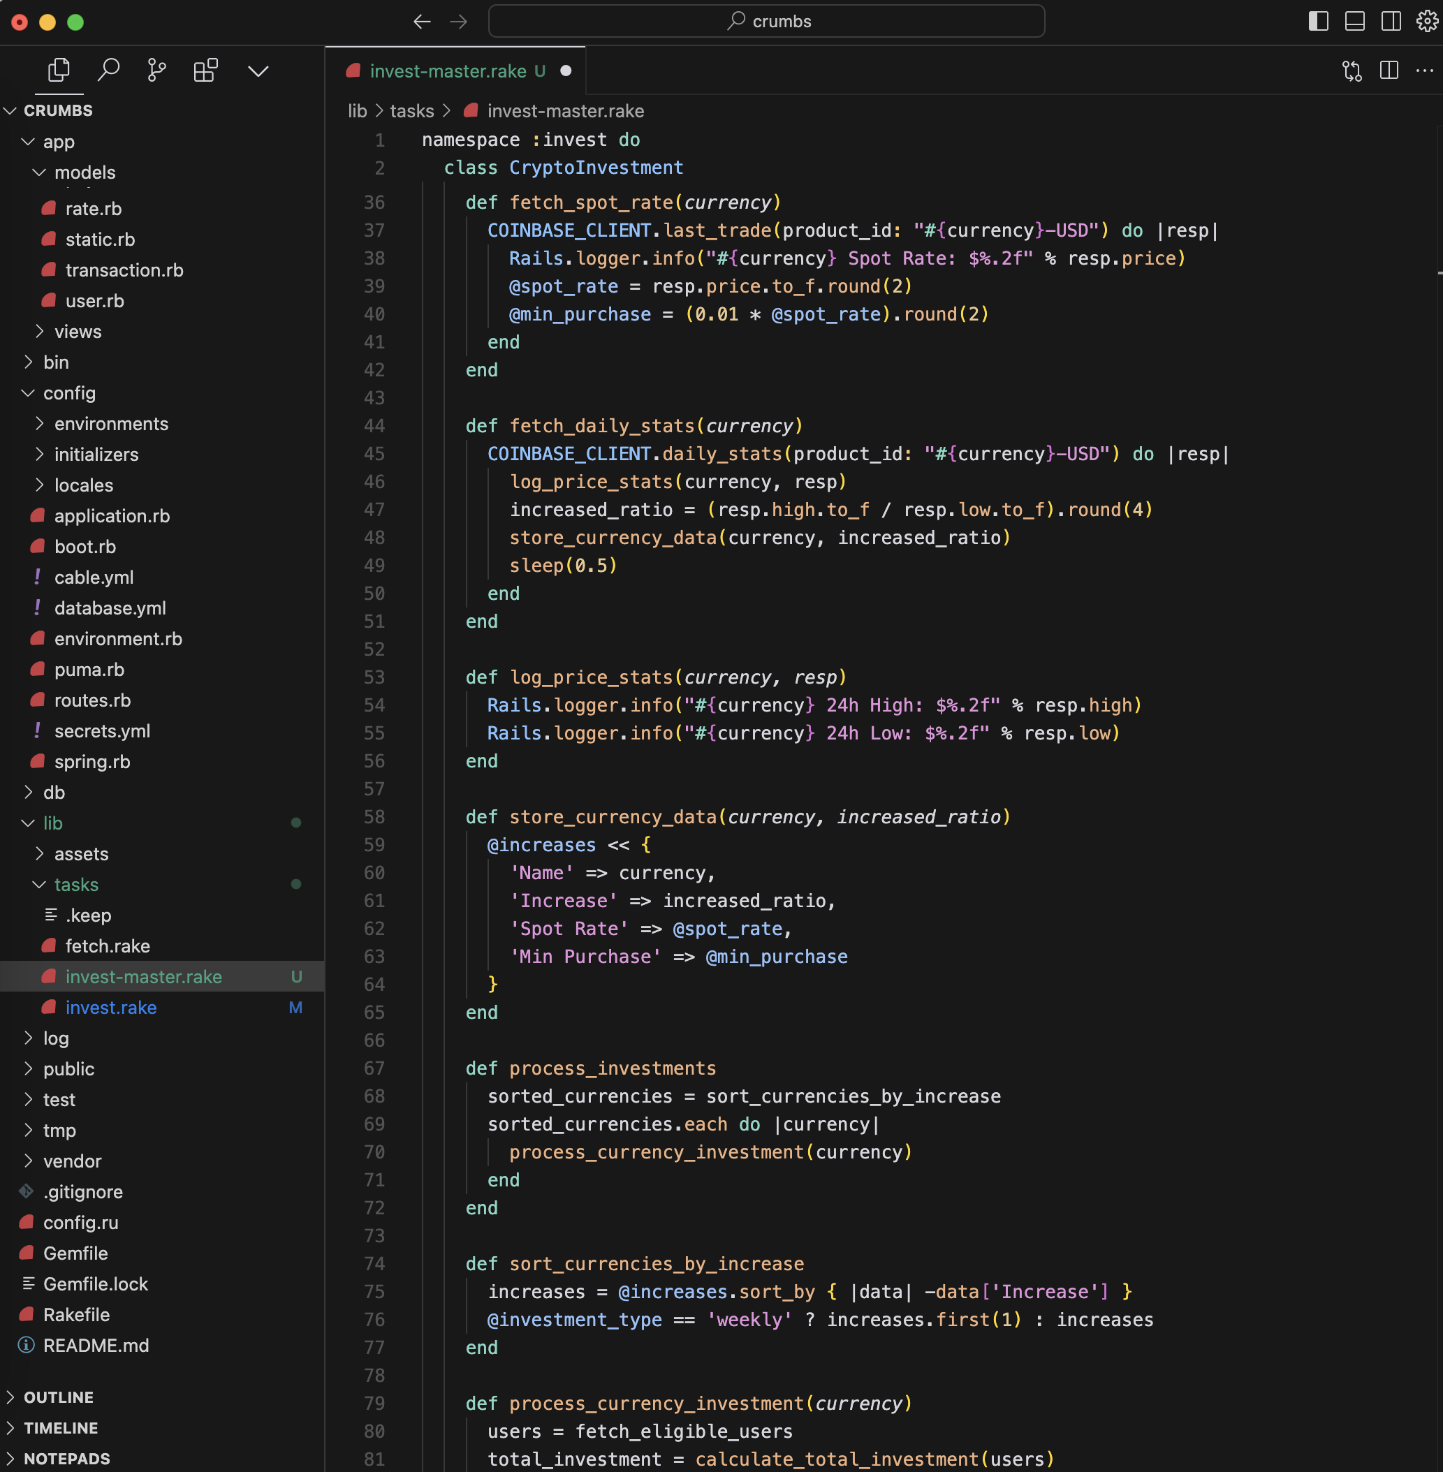
Task: Open editor more actions menu
Action: [1424, 71]
